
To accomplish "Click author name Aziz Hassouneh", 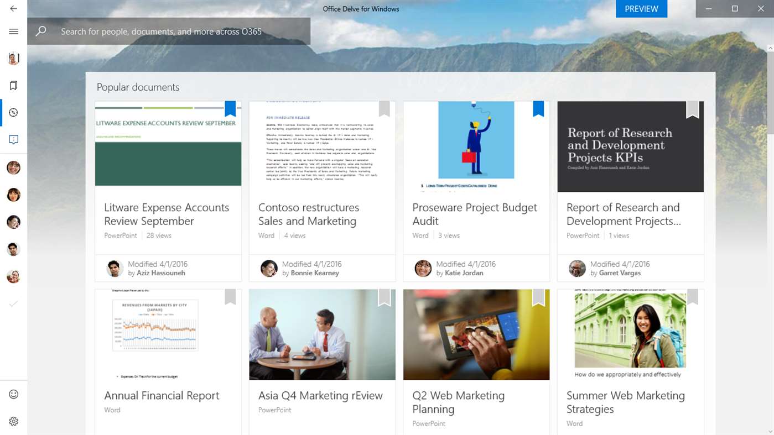I will pyautogui.click(x=161, y=273).
